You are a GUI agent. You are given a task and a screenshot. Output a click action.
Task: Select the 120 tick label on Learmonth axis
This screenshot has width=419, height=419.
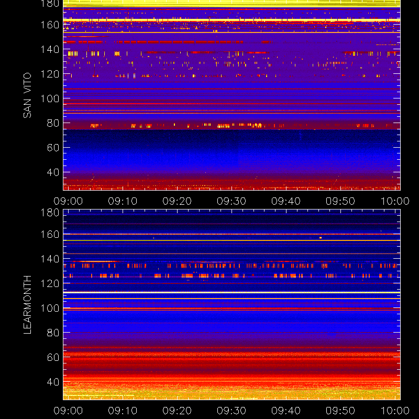(50, 283)
